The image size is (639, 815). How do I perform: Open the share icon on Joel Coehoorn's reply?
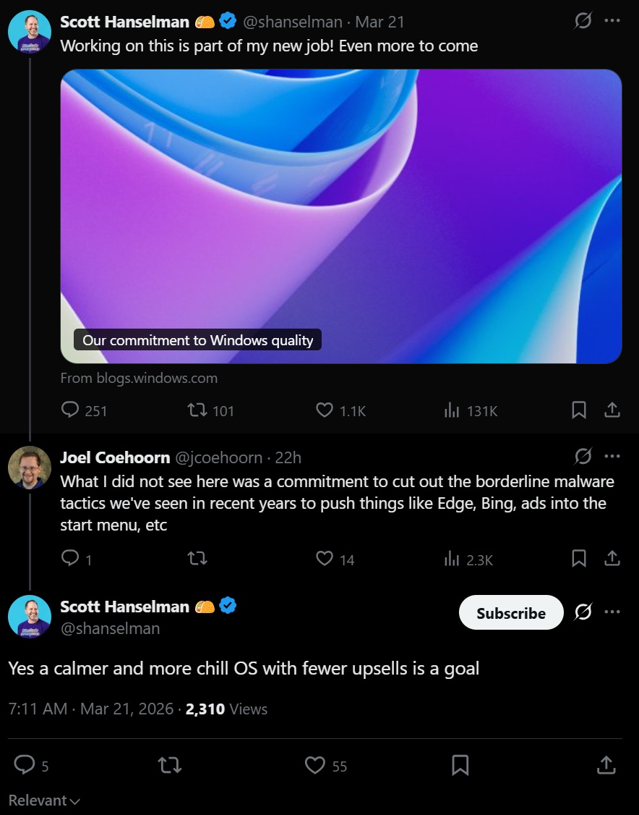pos(612,558)
